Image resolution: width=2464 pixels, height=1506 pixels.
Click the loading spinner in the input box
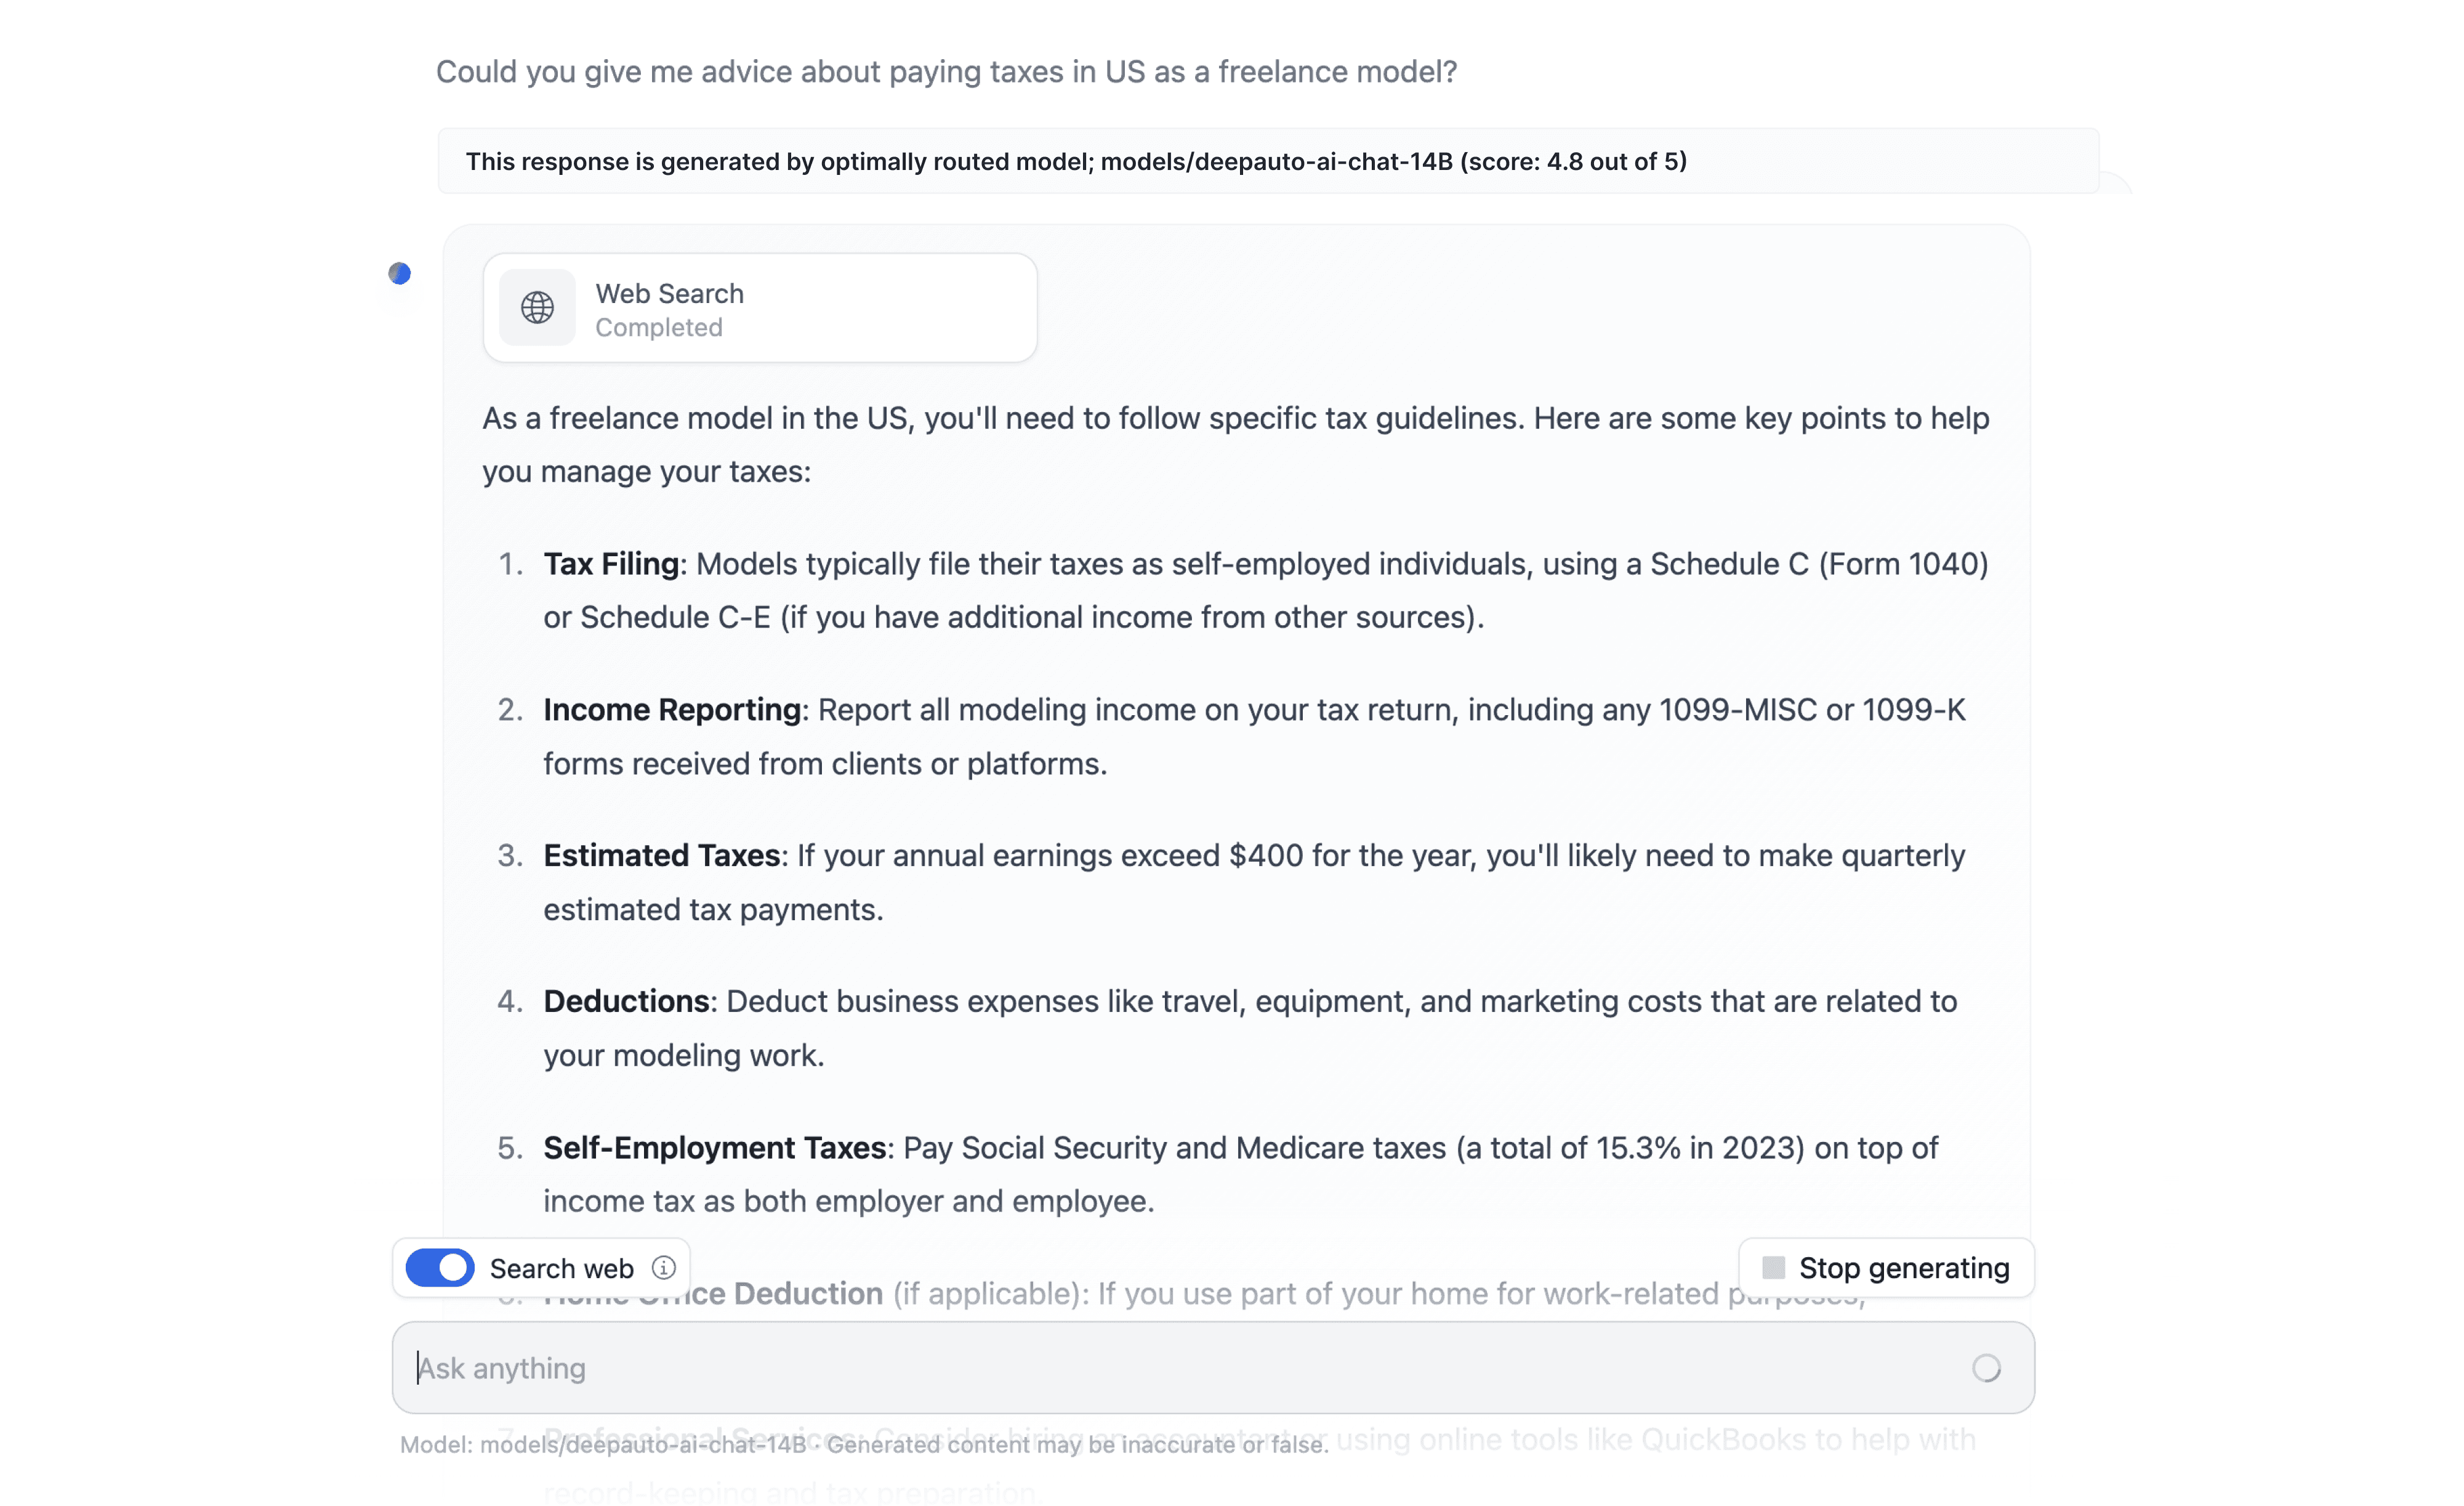[x=1986, y=1368]
